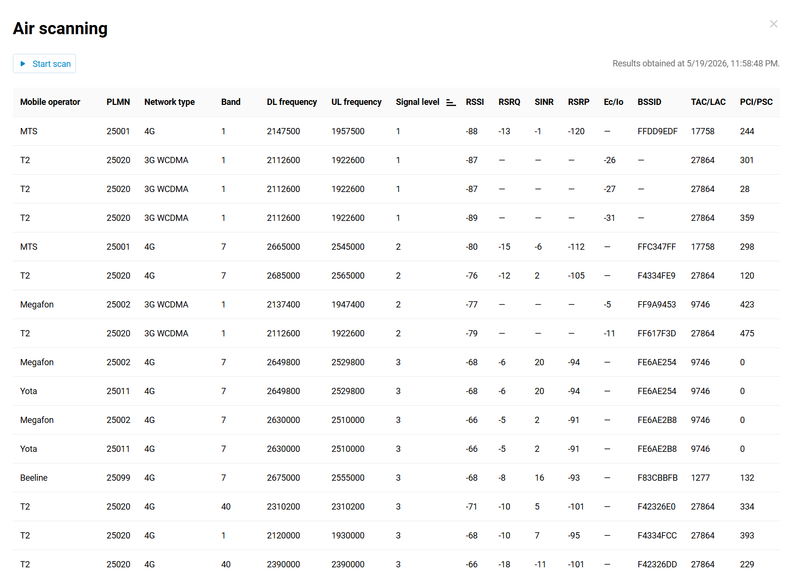Image resolution: width=787 pixels, height=576 pixels.
Task: Select PCI/PSC value 393
Action: (x=747, y=536)
